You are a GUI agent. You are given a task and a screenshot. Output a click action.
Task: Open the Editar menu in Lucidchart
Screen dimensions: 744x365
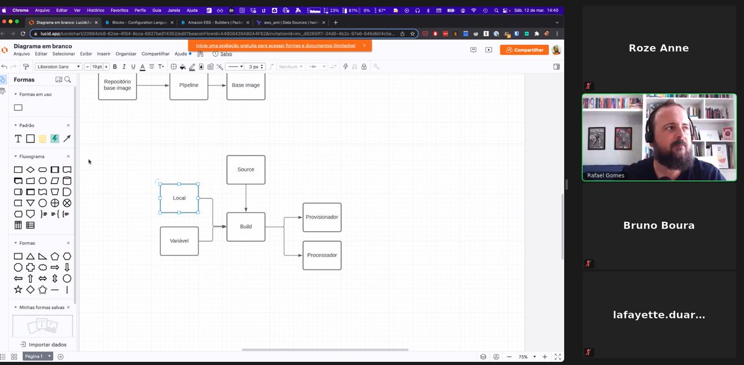point(41,54)
